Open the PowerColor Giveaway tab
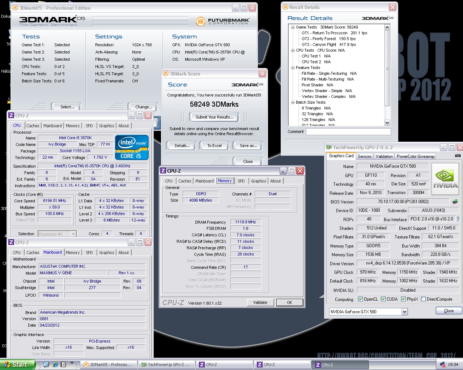The height and width of the screenshot is (370, 463). point(416,156)
